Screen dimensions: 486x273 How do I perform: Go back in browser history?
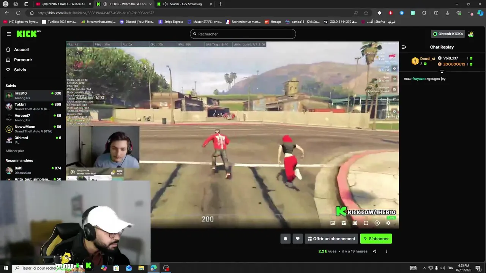click(x=7, y=13)
